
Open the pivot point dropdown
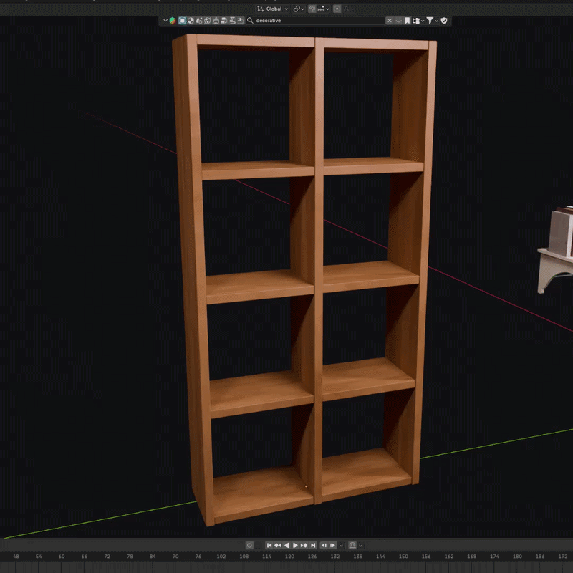tap(299, 9)
